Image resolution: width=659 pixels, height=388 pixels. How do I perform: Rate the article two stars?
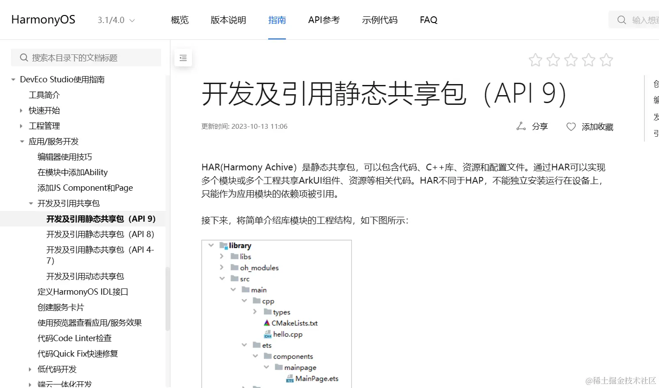(553, 60)
